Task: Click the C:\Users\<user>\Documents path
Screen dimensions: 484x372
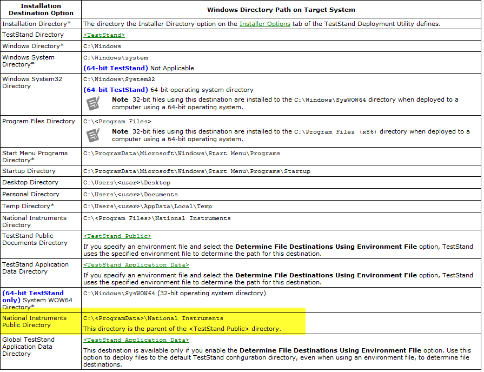Action: click(x=130, y=195)
